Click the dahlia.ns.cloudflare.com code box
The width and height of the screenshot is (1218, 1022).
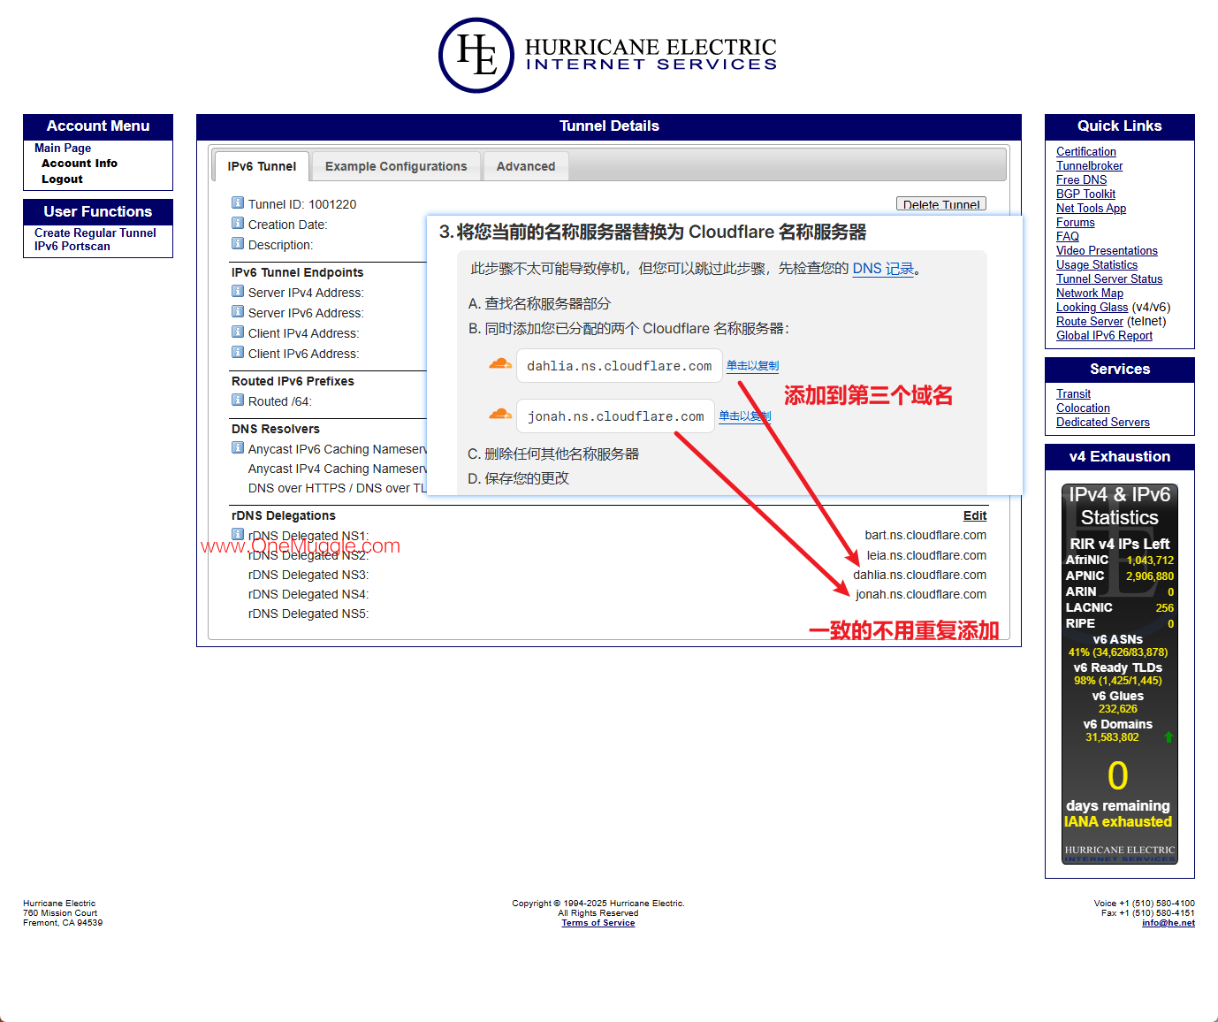pyautogui.click(x=620, y=366)
